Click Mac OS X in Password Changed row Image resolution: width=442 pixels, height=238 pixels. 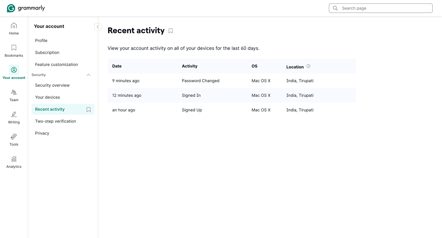pyautogui.click(x=261, y=81)
